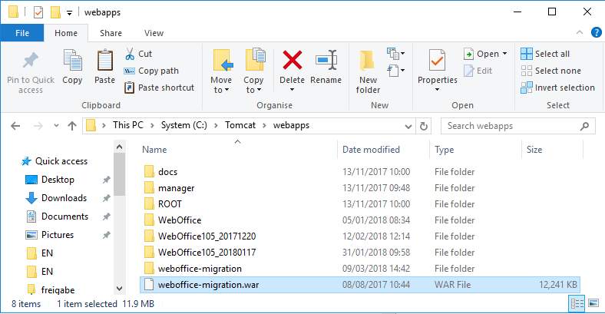The height and width of the screenshot is (314, 605).
Task: Switch to the View ribbon tab
Action: pyautogui.click(x=154, y=33)
